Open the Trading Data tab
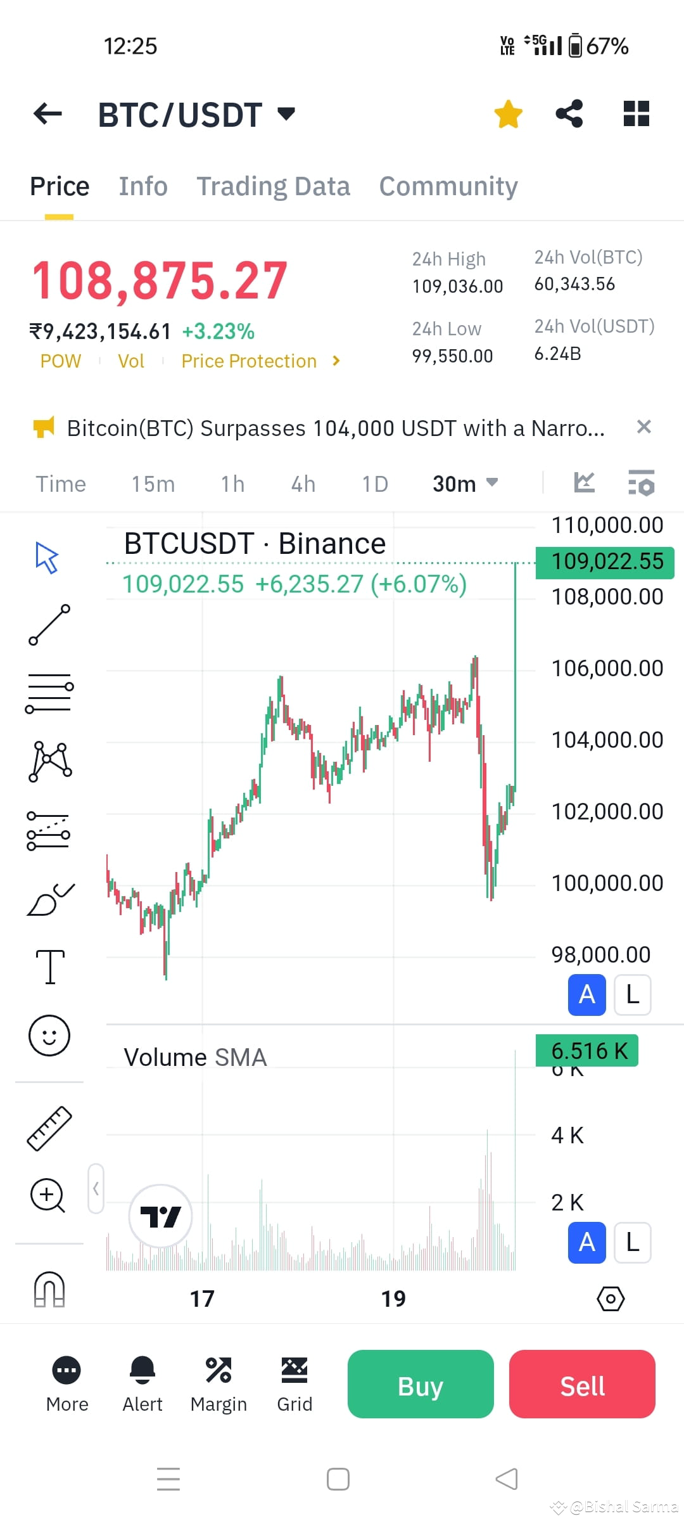The height and width of the screenshot is (1521, 684). pos(273,186)
